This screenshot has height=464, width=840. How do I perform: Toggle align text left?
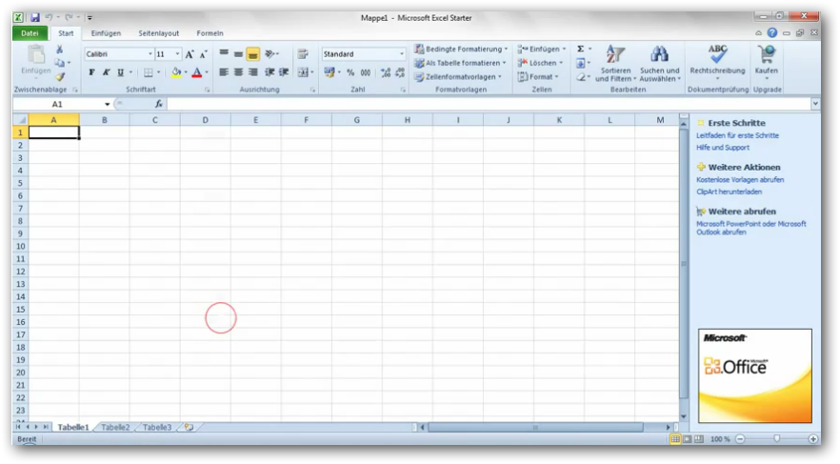click(x=224, y=71)
